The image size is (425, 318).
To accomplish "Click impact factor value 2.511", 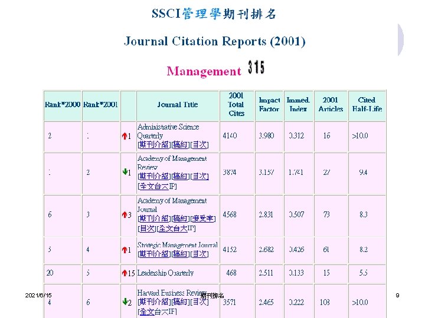I will pos(266,273).
